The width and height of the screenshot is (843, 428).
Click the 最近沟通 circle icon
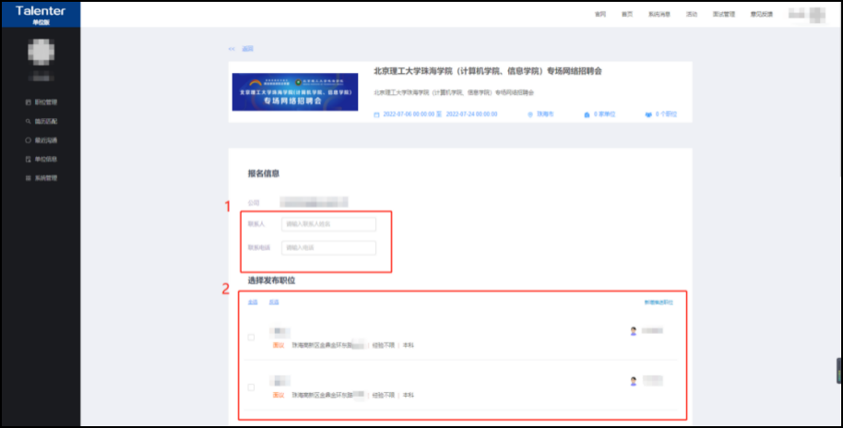coord(28,140)
